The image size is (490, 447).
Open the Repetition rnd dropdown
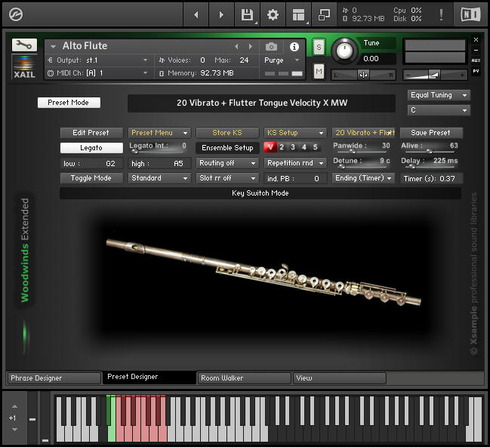[295, 163]
